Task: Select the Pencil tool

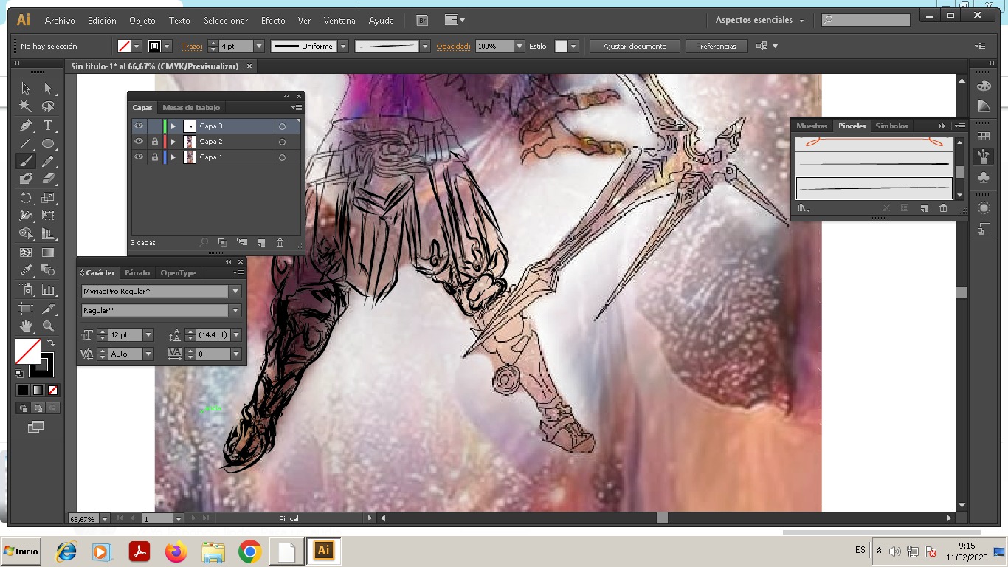Action: tap(48, 161)
